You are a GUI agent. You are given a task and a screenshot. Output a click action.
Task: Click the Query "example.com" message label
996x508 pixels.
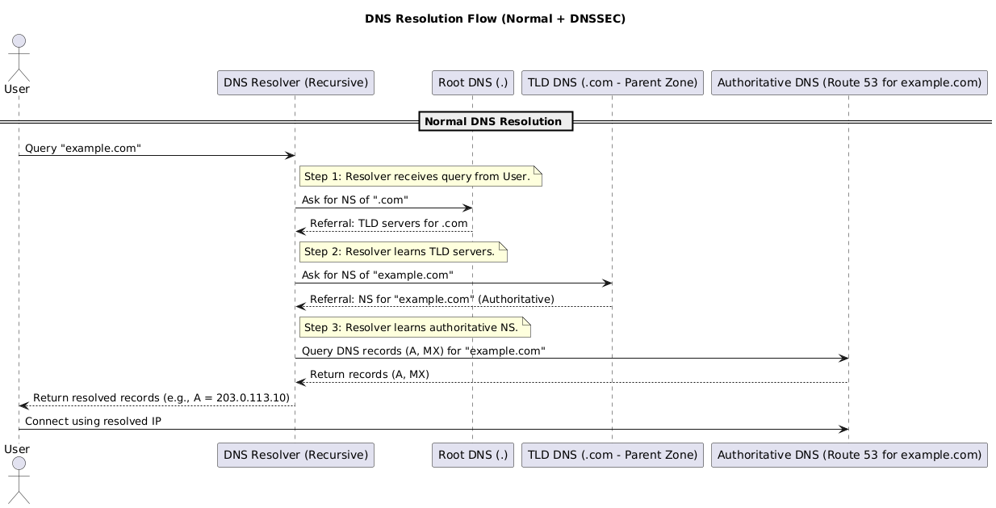[83, 148]
